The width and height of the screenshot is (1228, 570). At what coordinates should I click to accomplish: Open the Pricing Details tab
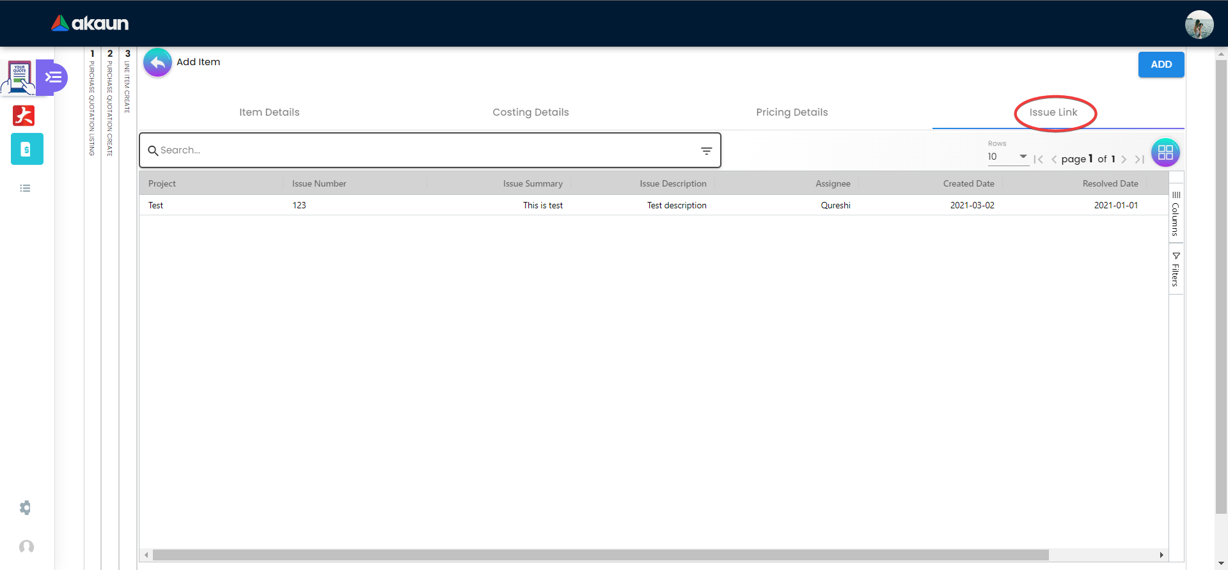[x=792, y=112]
